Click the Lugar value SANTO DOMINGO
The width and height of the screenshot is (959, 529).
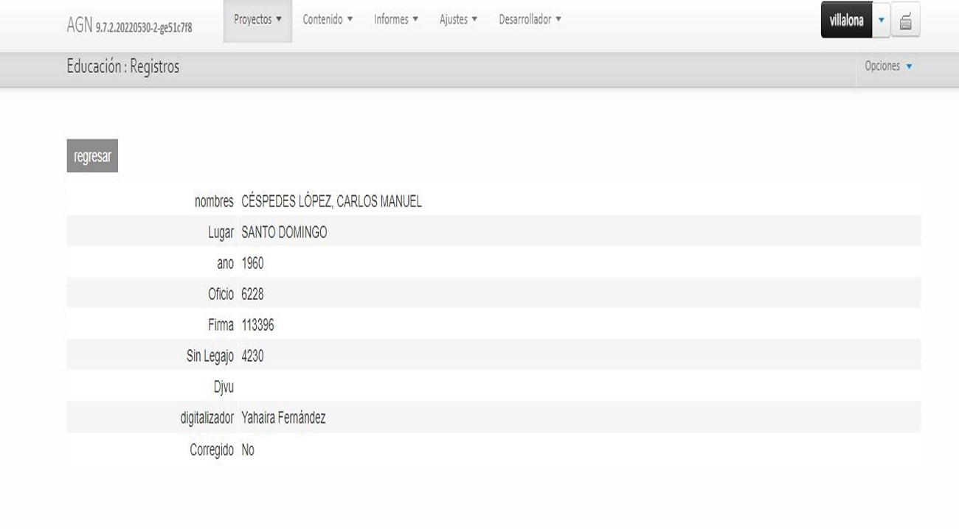[284, 233]
